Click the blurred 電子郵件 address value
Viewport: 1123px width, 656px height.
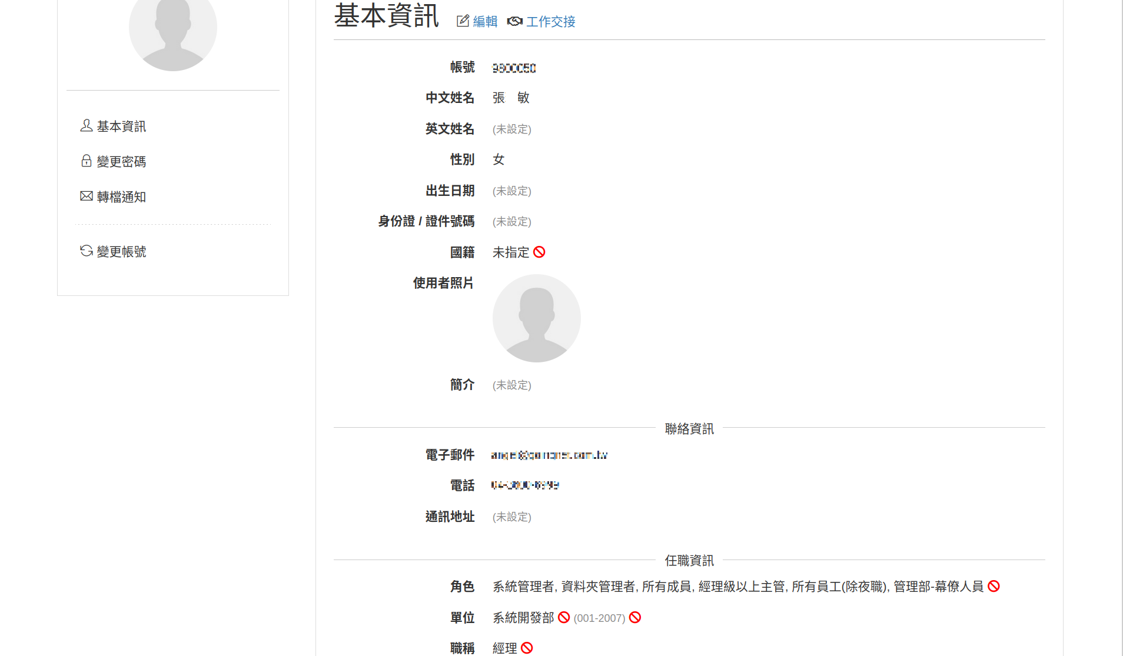549,455
